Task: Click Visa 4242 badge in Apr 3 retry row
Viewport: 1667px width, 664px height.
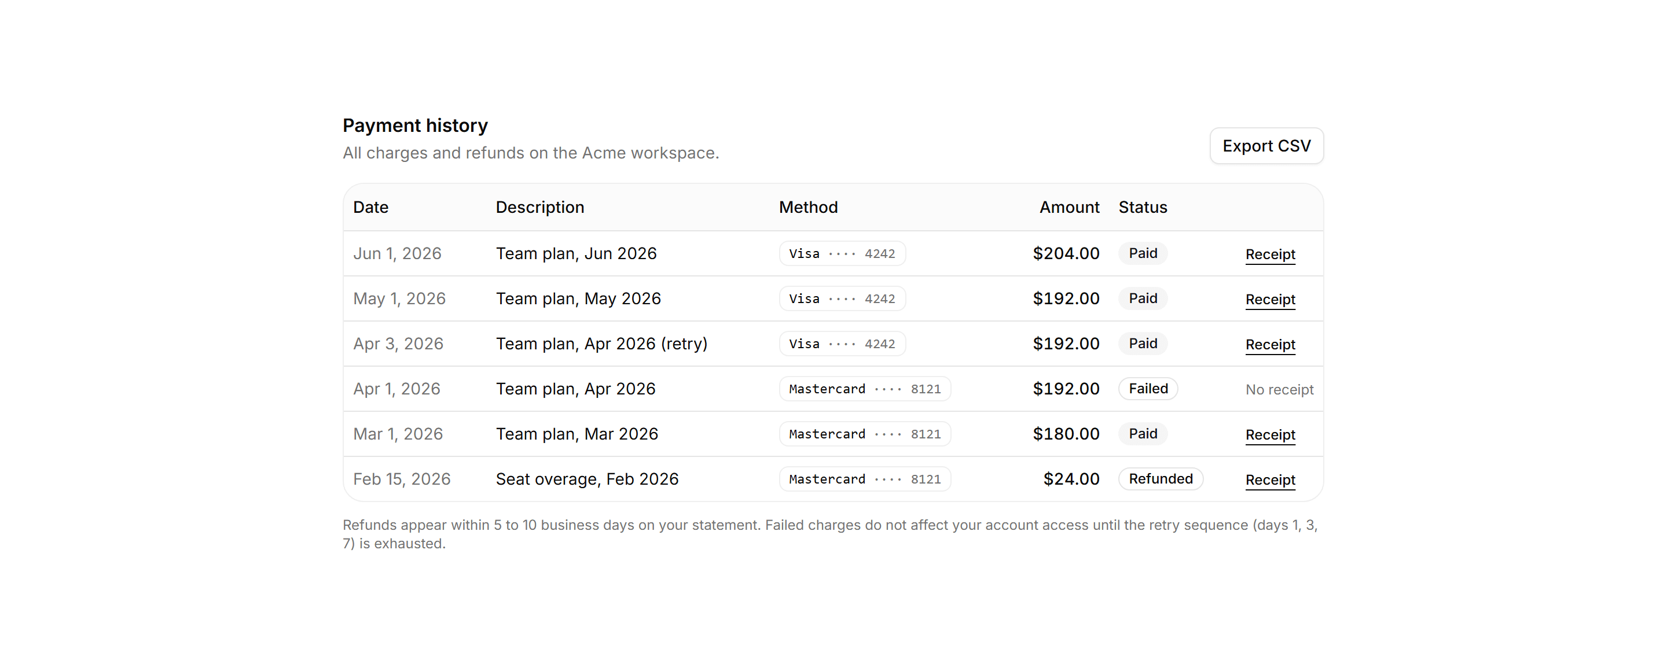Action: coord(842,344)
